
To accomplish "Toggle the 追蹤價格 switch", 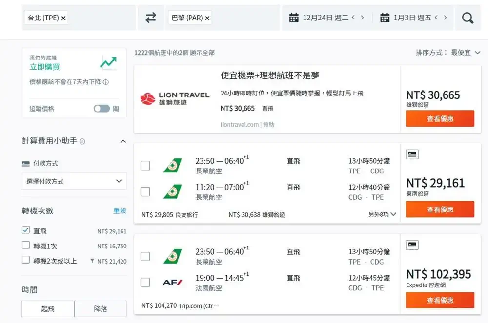I will pos(102,108).
